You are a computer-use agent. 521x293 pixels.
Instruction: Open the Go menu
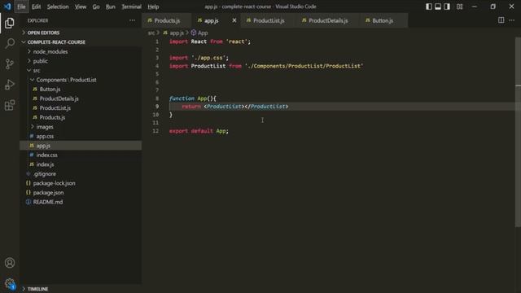tap(96, 7)
